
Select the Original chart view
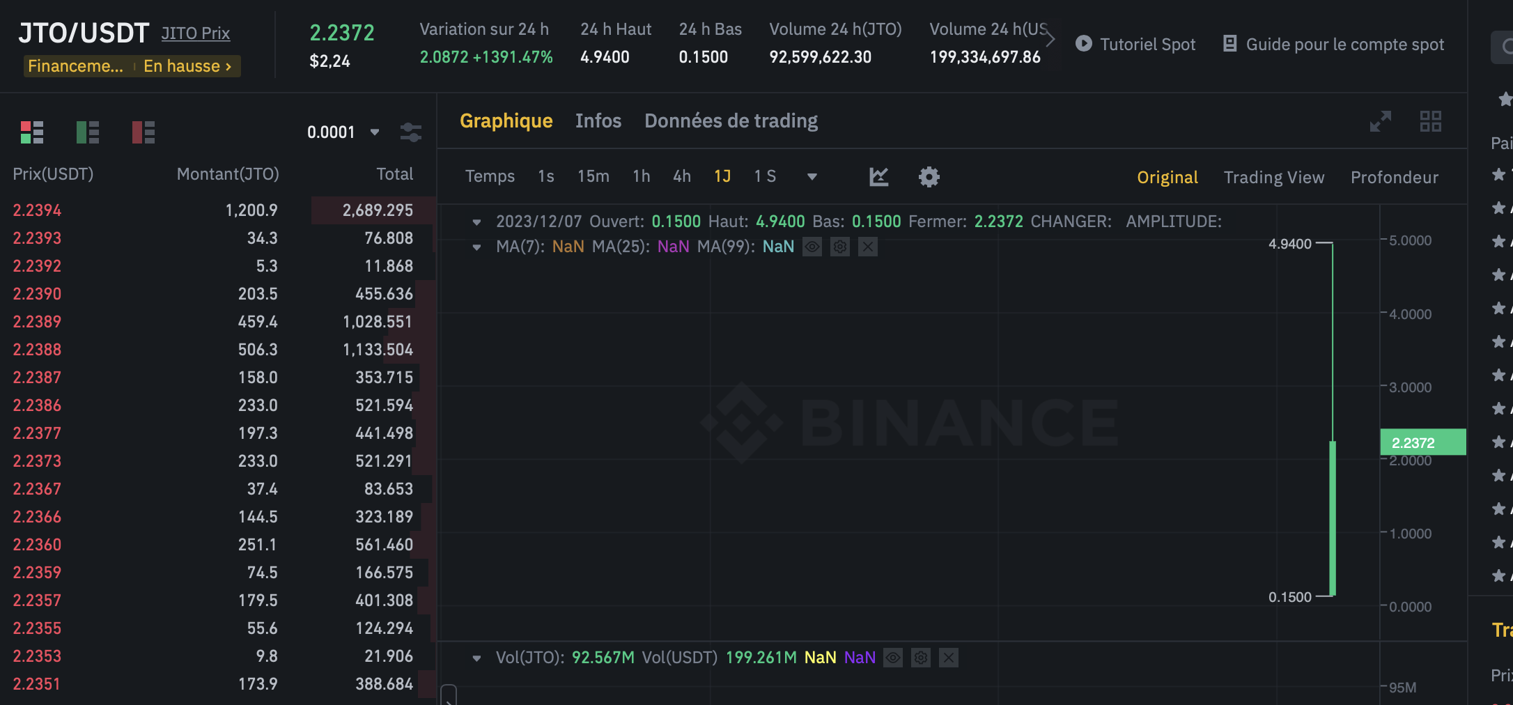[1167, 177]
